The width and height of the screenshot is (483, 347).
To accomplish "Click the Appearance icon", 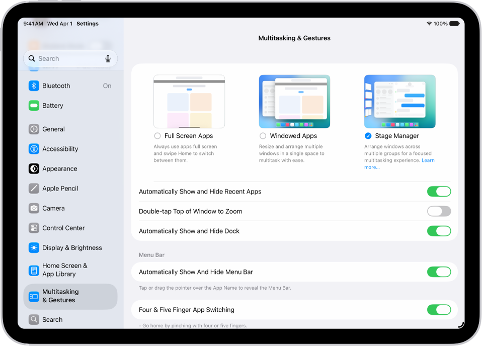I will [x=34, y=169].
